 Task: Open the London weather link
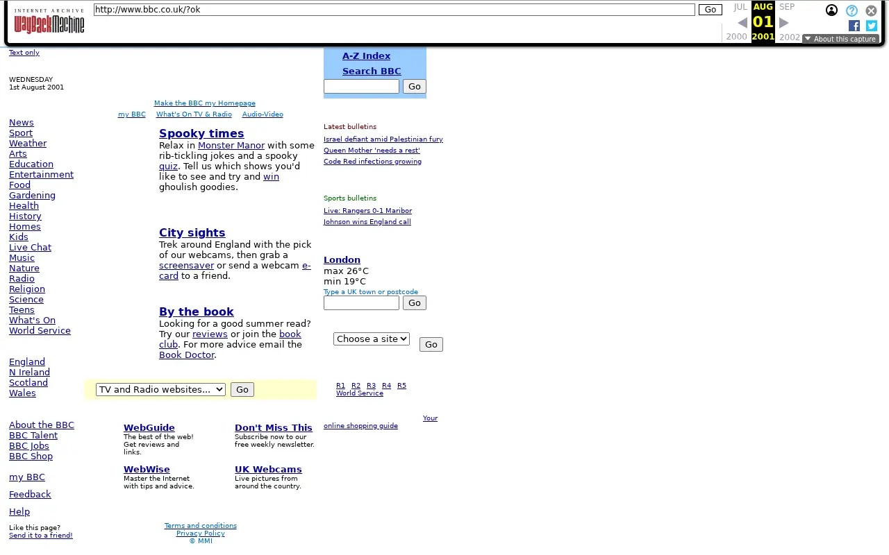pos(342,259)
